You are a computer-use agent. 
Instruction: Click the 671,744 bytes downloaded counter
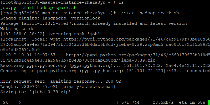point(130,102)
